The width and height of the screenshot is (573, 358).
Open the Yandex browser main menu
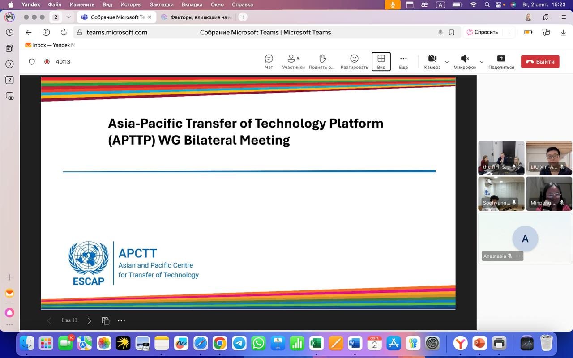click(564, 17)
